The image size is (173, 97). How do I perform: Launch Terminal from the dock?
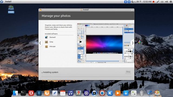tap(23, 93)
